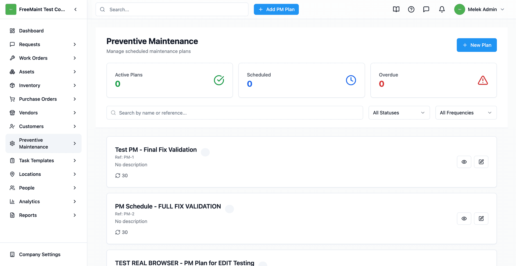Click the FreeMaint company logo

pos(11,9)
